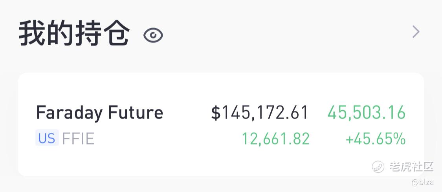Tap the @blza username watermark

422,182
